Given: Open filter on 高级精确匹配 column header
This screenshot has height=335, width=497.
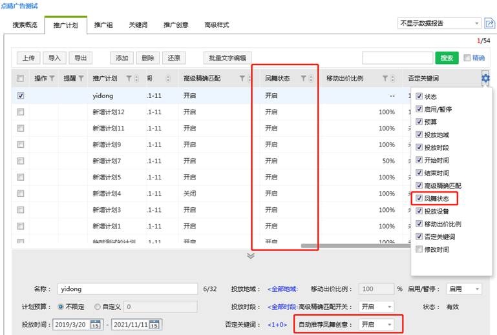Looking at the screenshot, I should point(242,79).
